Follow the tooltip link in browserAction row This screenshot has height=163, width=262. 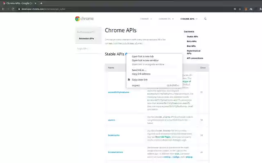tap(167, 157)
